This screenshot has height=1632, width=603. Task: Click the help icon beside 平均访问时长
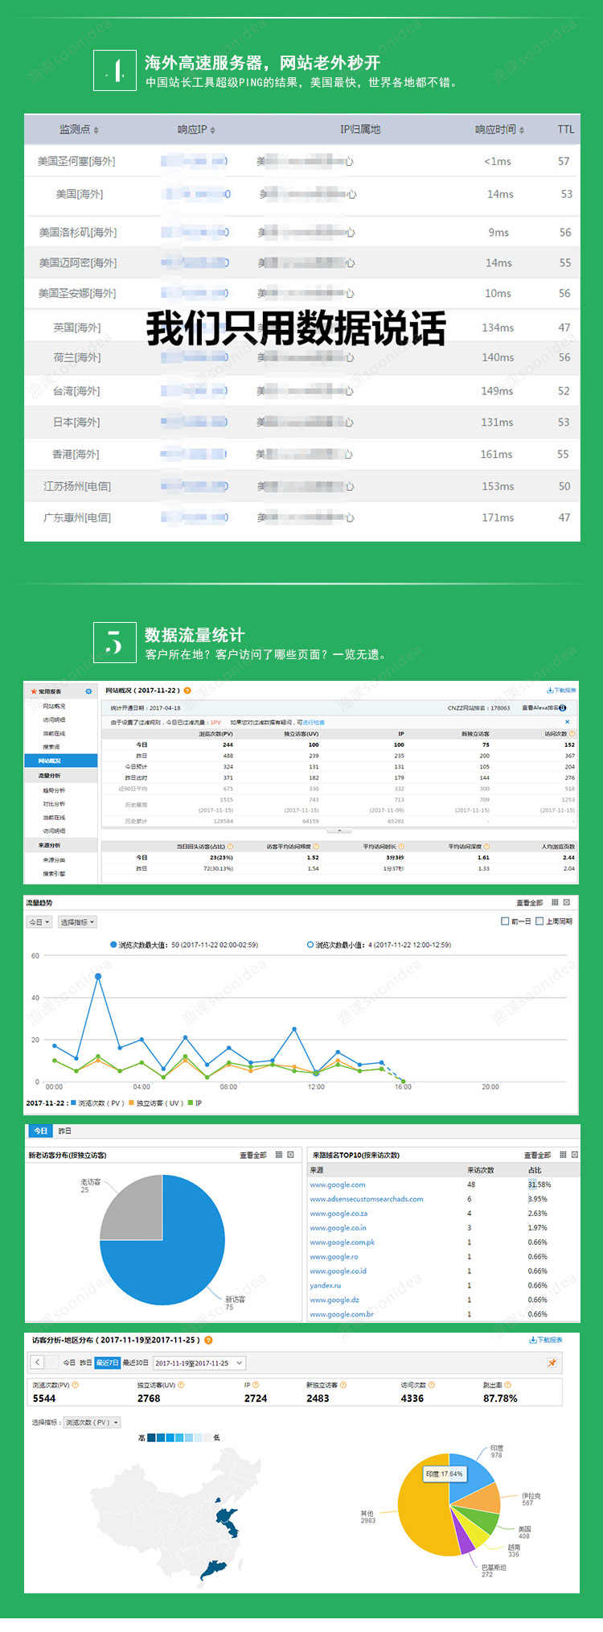coord(401,847)
